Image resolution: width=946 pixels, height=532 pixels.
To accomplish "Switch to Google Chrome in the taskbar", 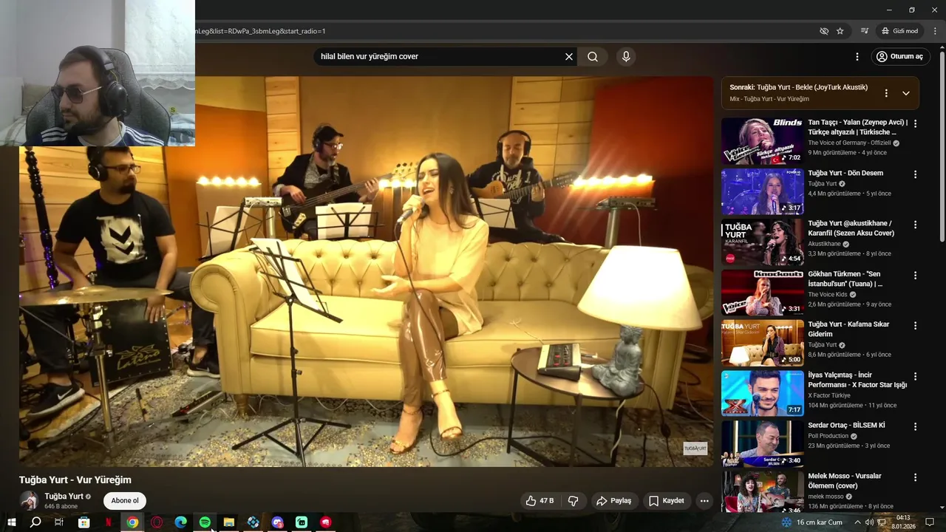I will tap(132, 522).
